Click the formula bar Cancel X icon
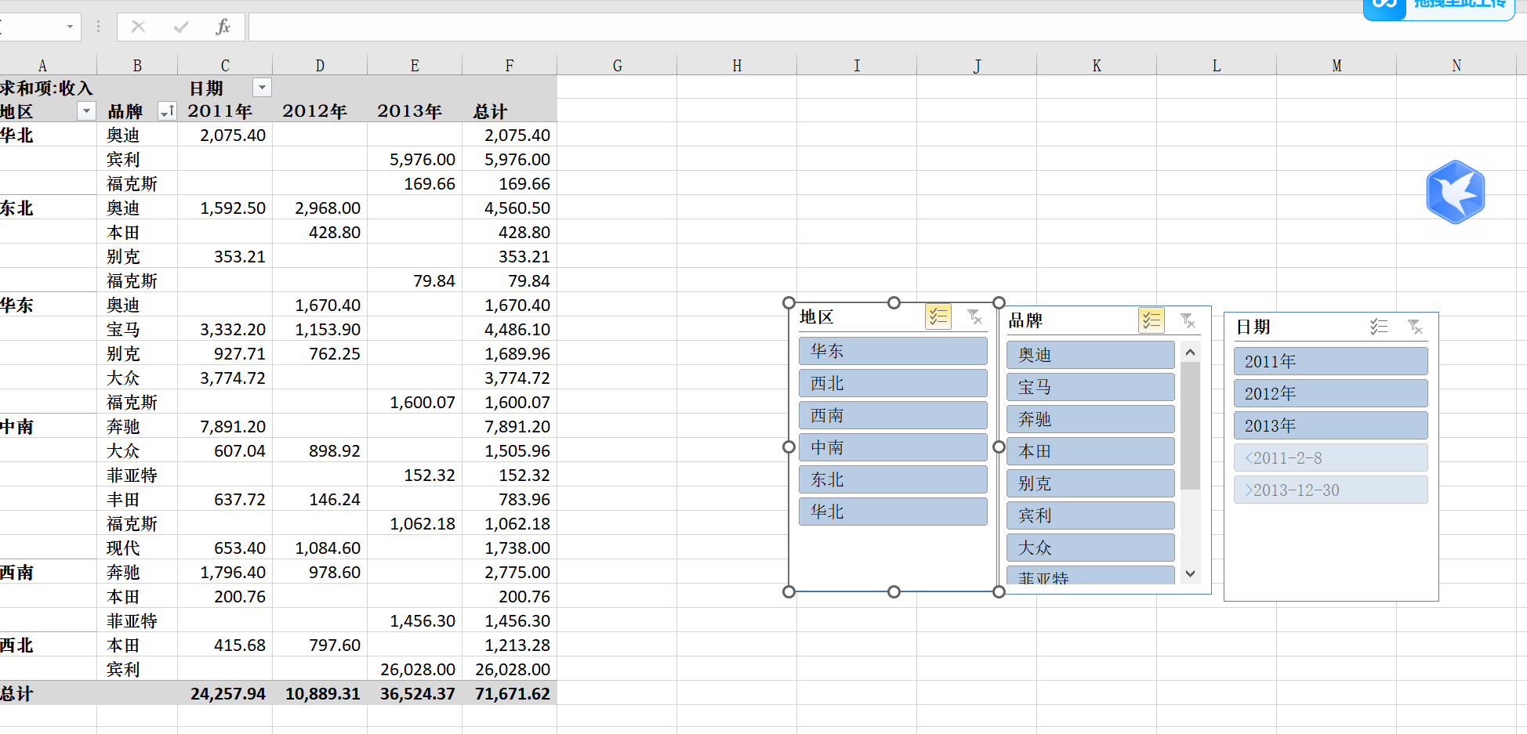The height and width of the screenshot is (734, 1527). (139, 27)
